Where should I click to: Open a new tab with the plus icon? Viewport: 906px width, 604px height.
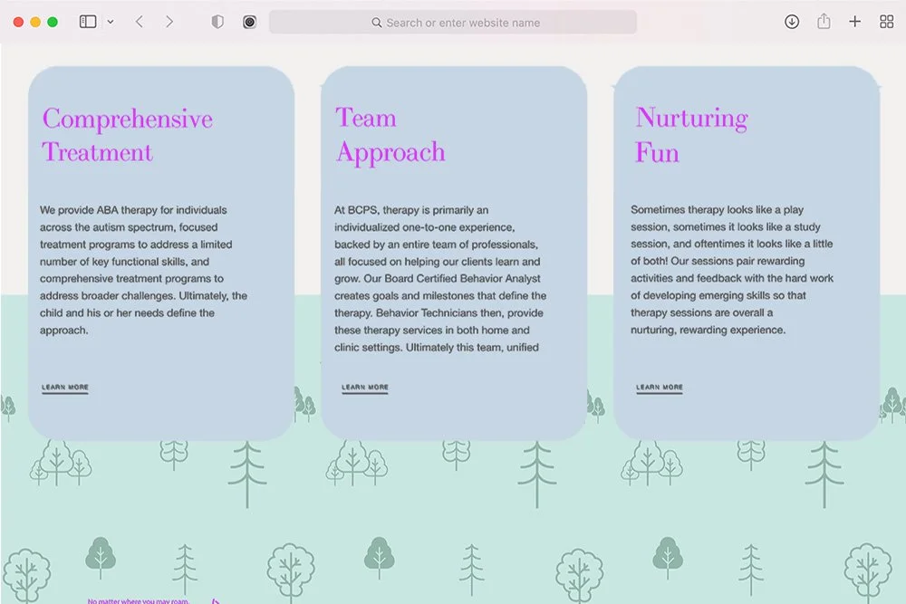(x=855, y=21)
